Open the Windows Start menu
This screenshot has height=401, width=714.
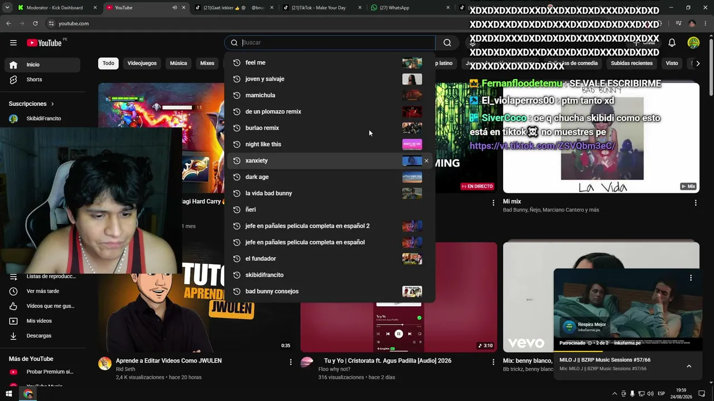pyautogui.click(x=9, y=394)
